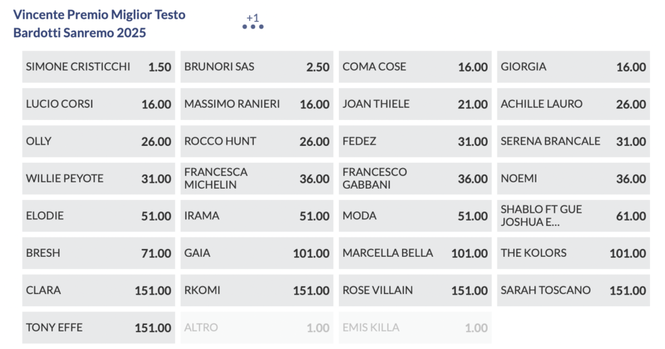The width and height of the screenshot is (665, 349).
Task: Select Willie Peyote at 31.00
Action: pyautogui.click(x=99, y=178)
